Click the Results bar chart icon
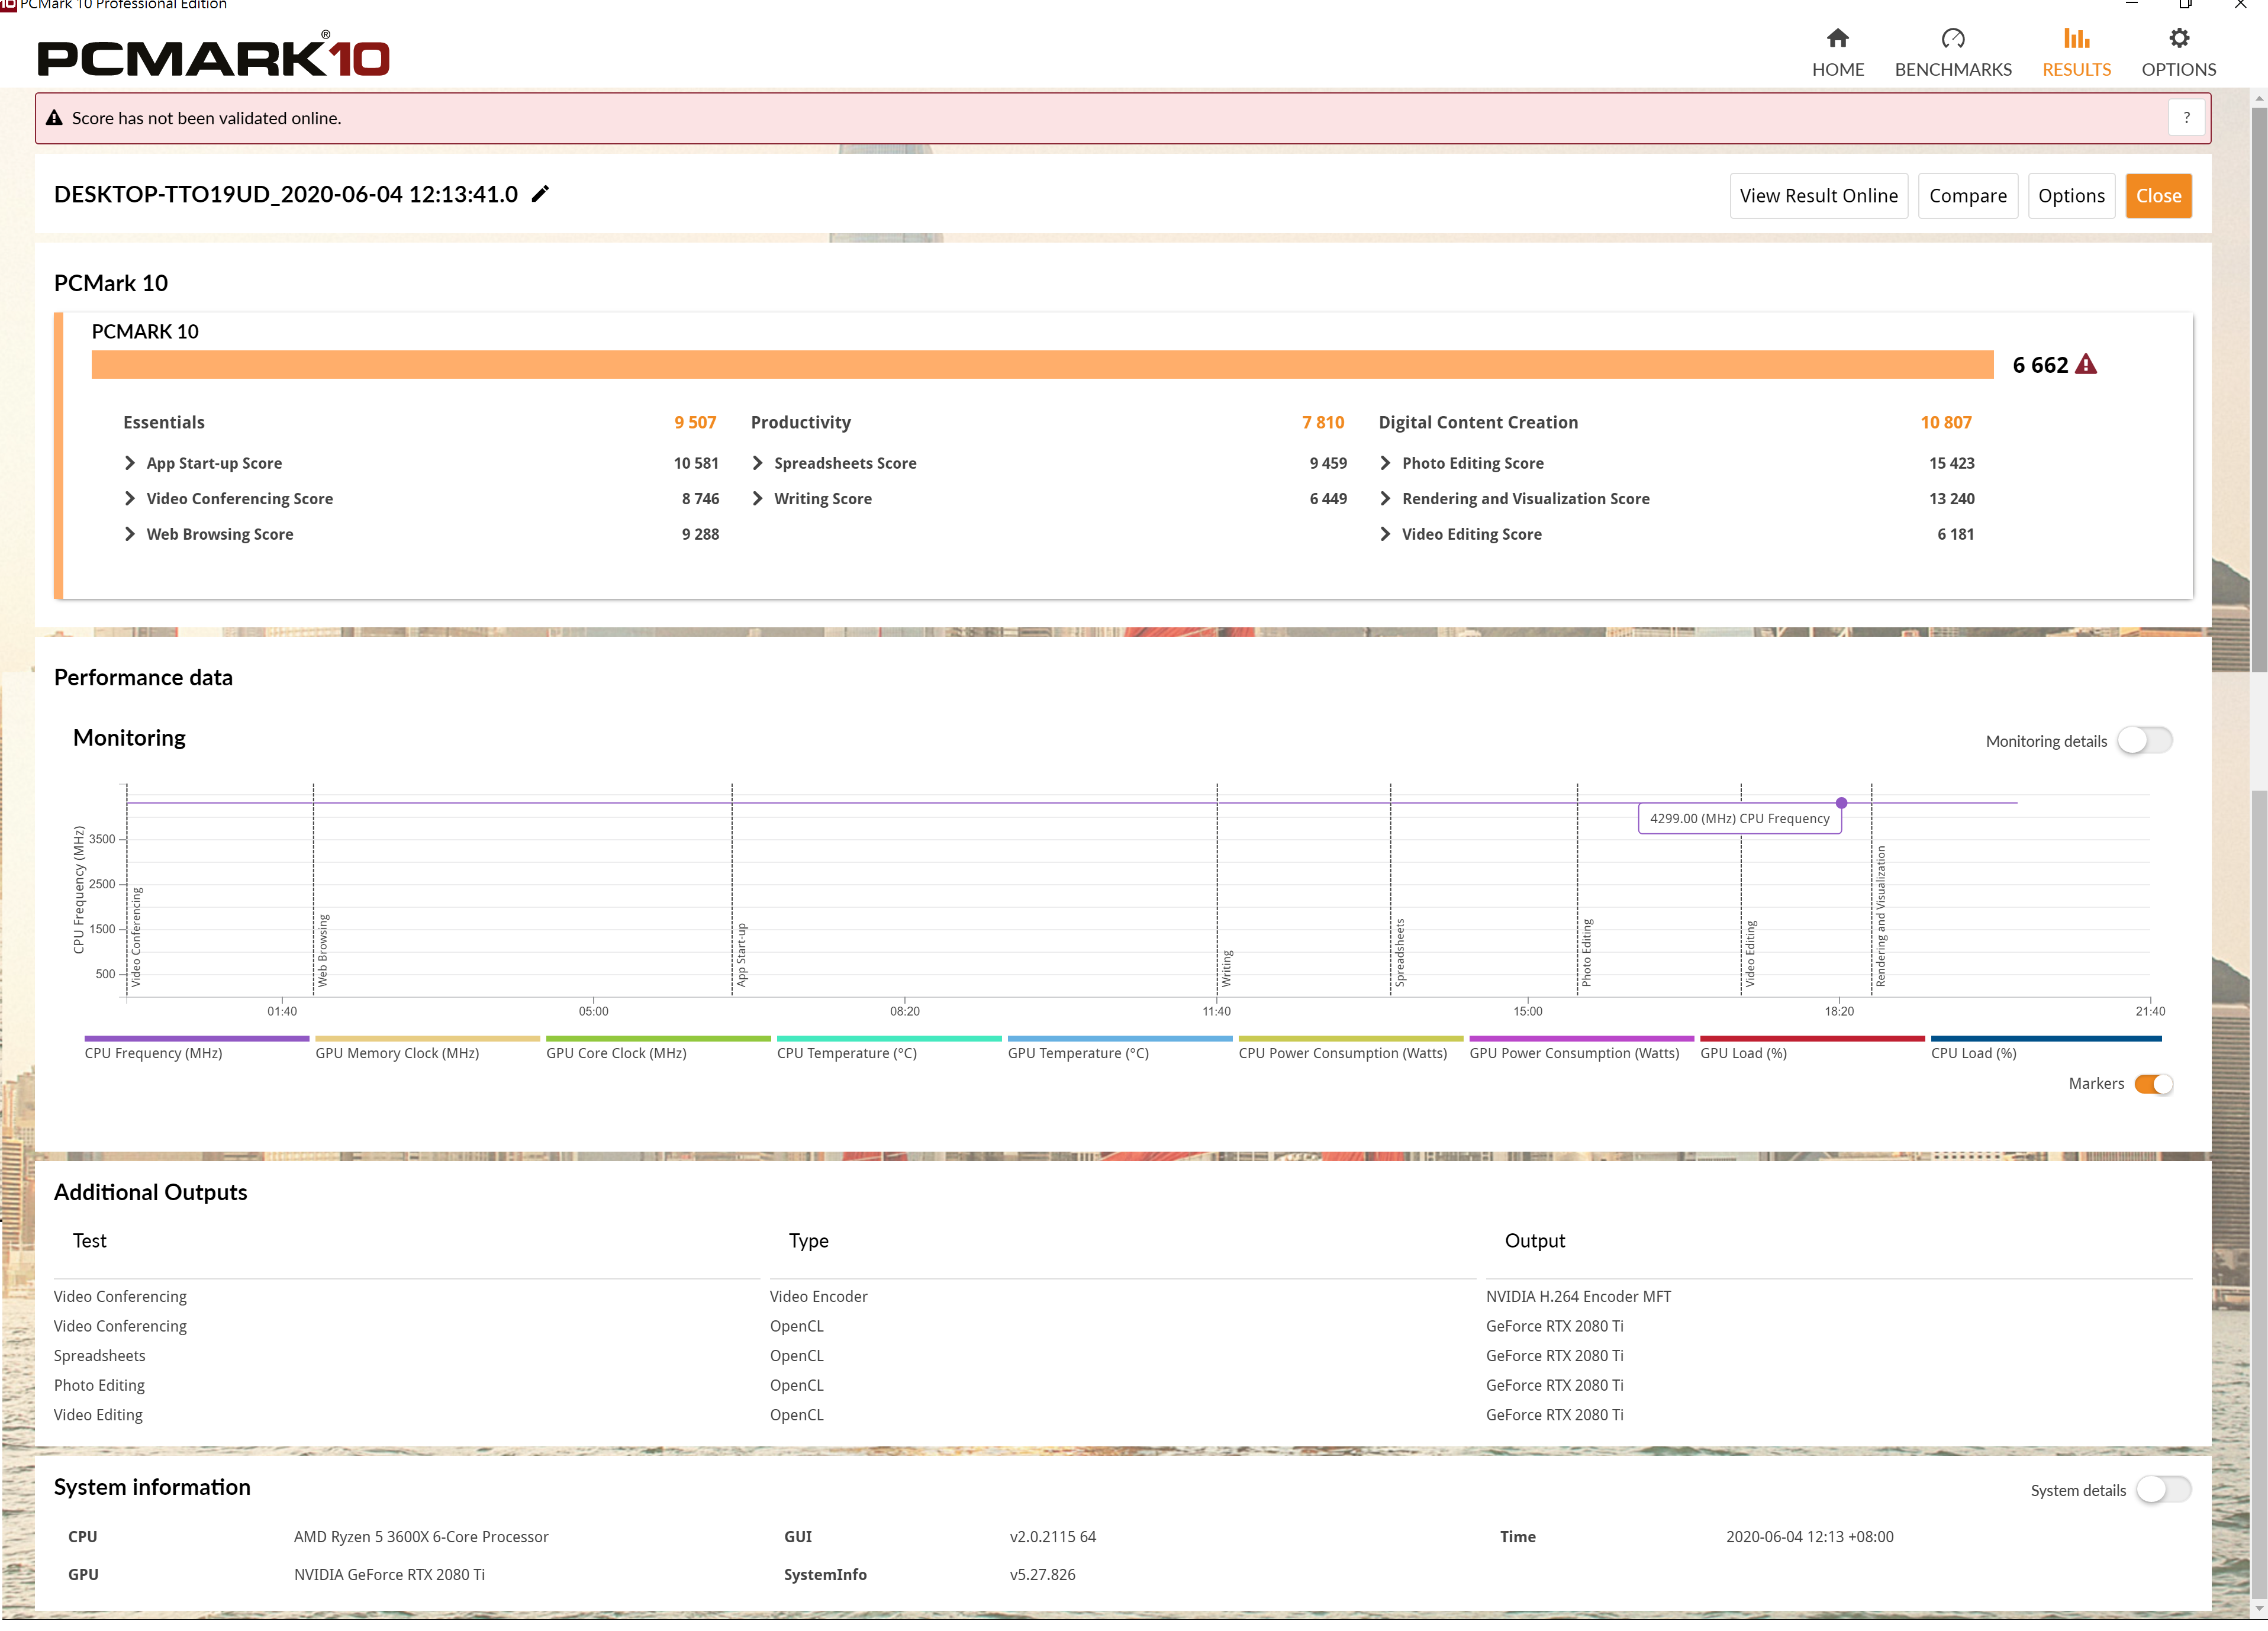 click(2076, 38)
